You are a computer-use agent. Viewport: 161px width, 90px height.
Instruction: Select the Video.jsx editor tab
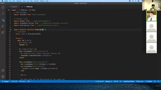point(29,7)
